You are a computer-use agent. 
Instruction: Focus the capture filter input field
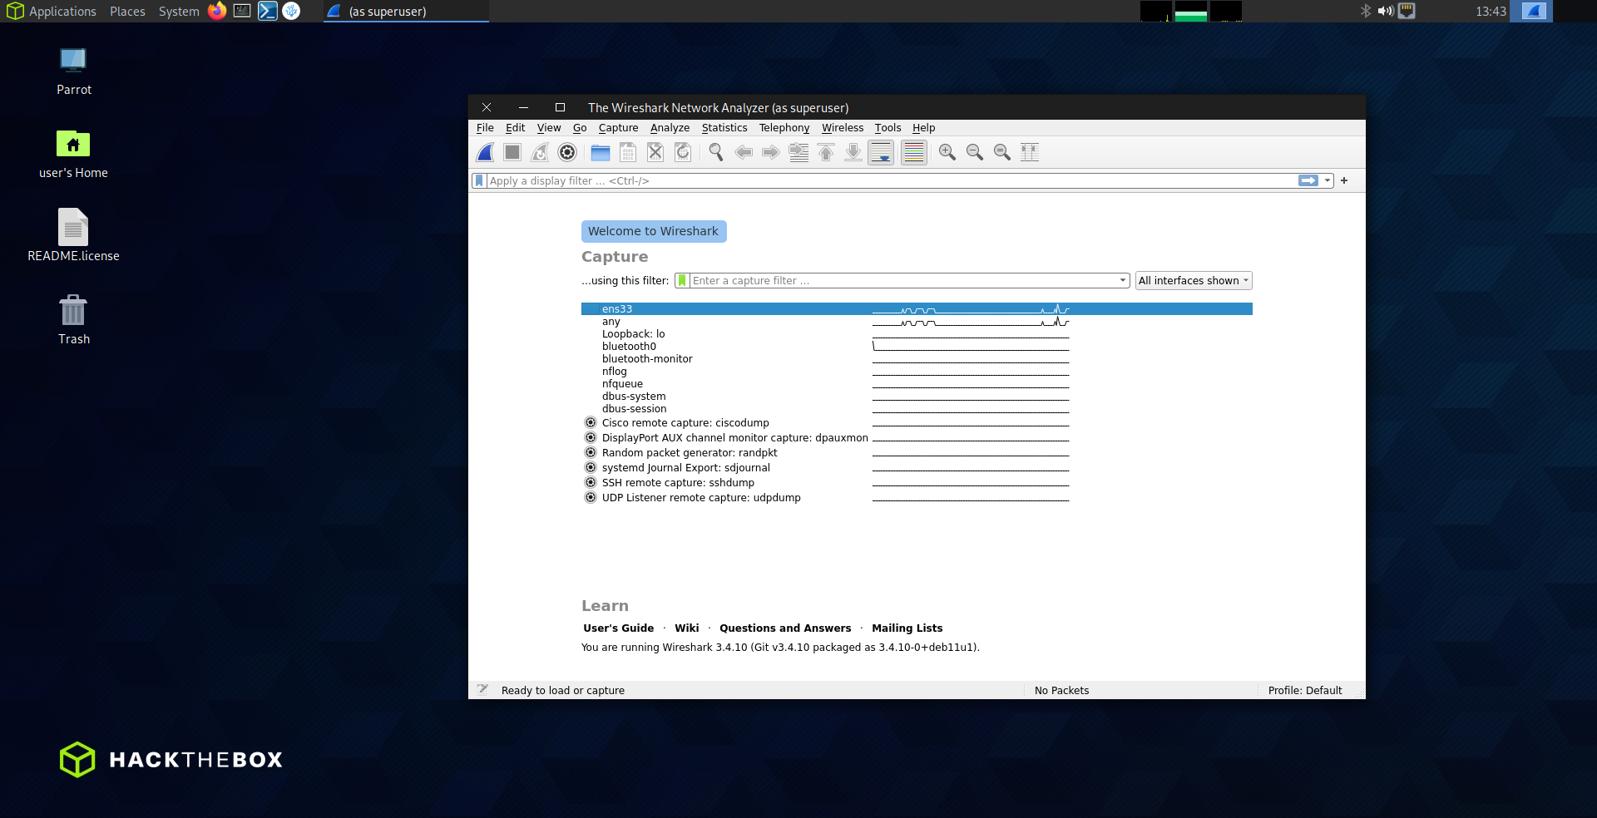903,281
